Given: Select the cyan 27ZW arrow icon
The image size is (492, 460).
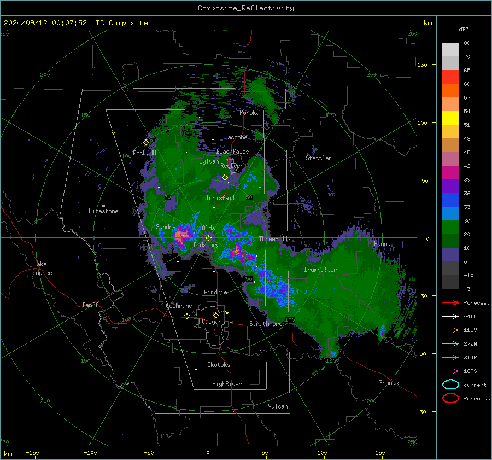Looking at the screenshot, I should tap(450, 344).
